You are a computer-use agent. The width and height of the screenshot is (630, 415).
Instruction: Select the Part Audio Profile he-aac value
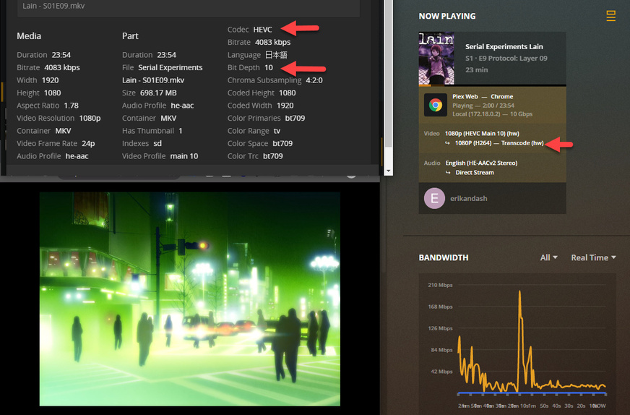coord(182,106)
